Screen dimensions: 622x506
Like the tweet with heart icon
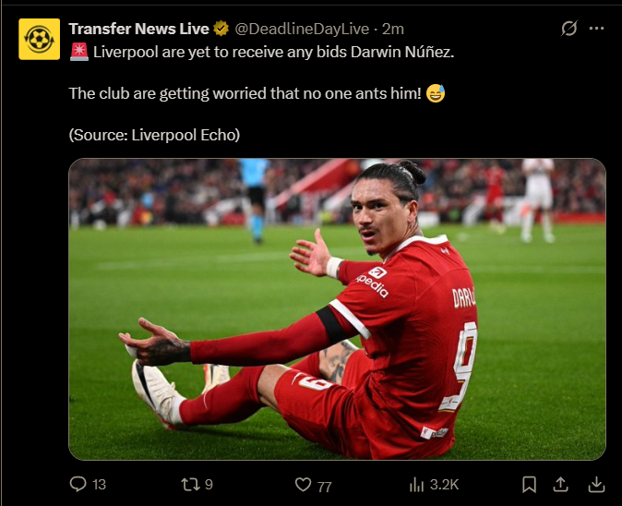(303, 485)
